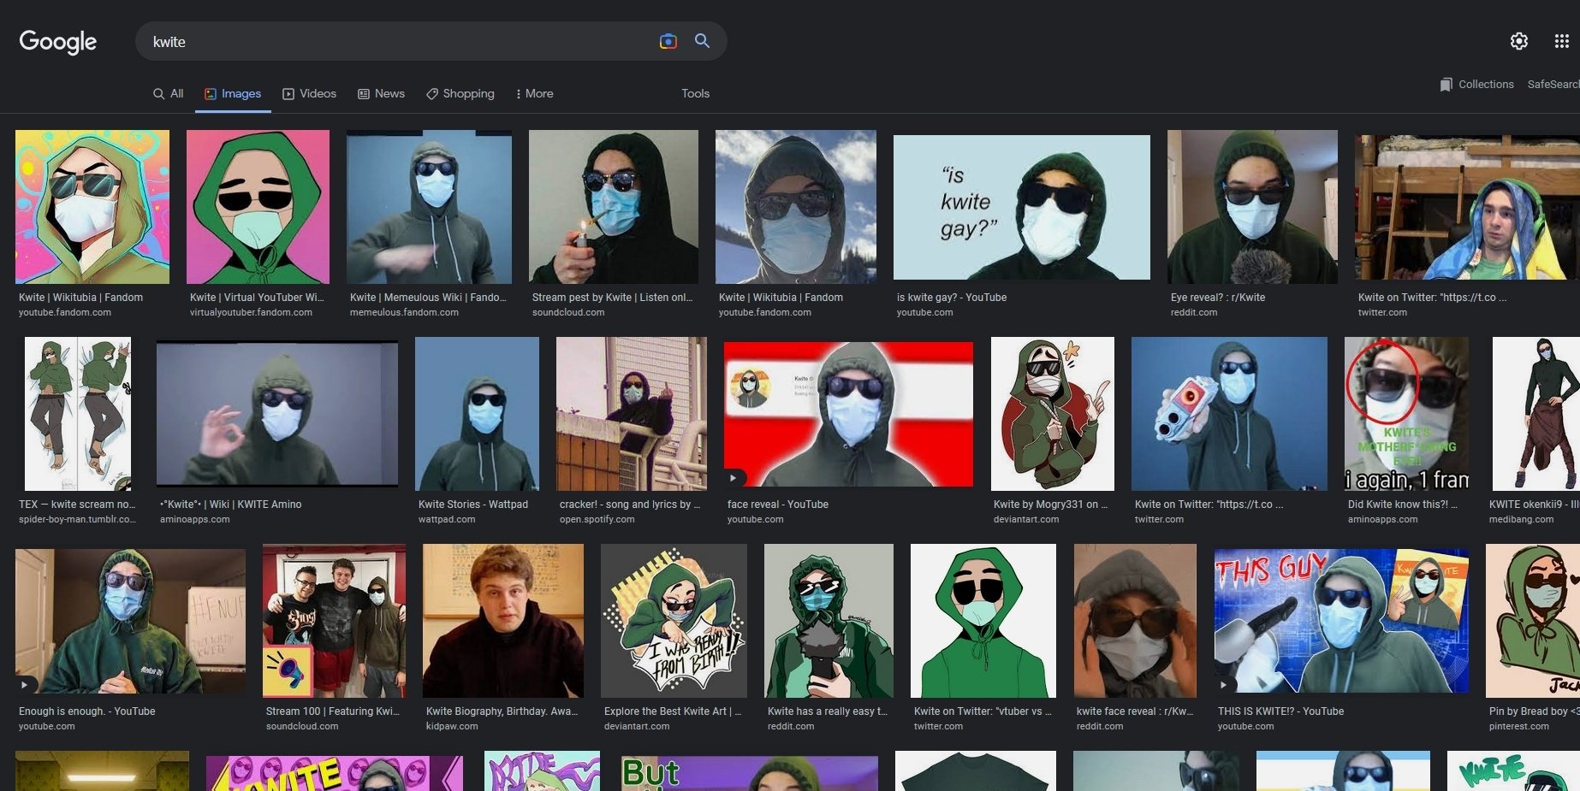Open 'Pin by Bread boy' thumbnail
This screenshot has height=791, width=1580.
[x=1533, y=621]
